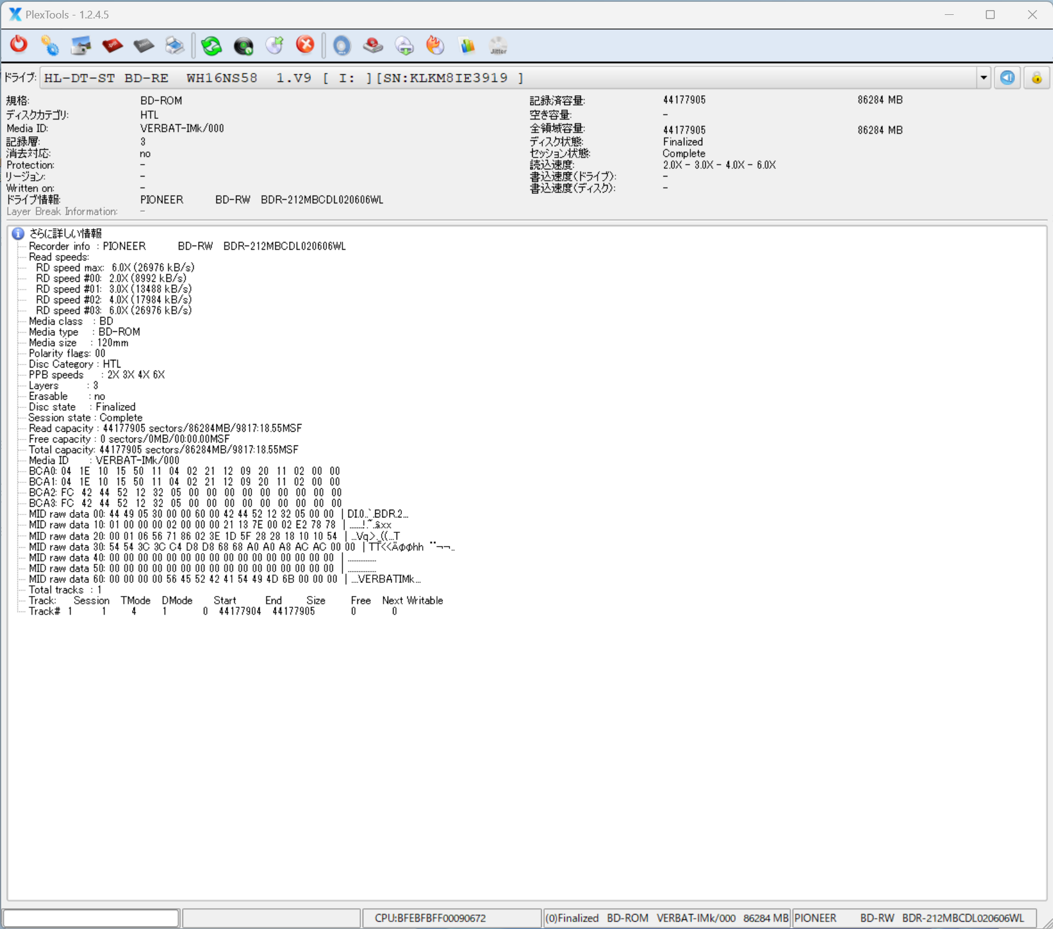Select Media ID VERBAT-IMk/000 tree row
Screen dimensions: 1053x929
click(x=104, y=460)
